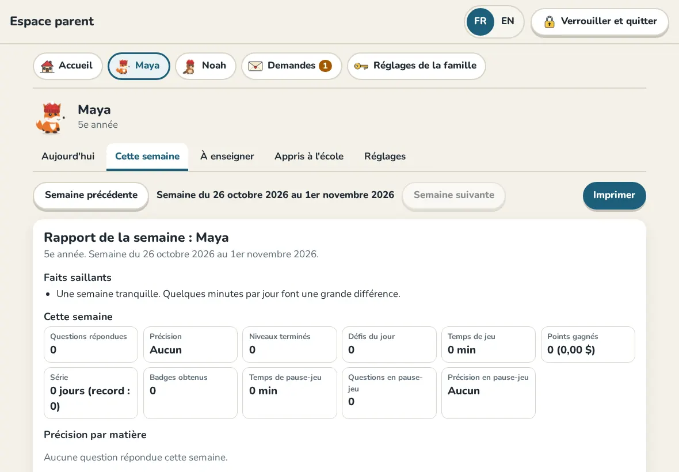Click the padlock icon beside Verrouiller et quitter

(x=550, y=22)
